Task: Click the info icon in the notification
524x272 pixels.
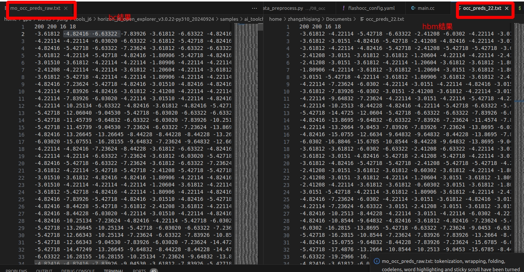Action: pos(377,261)
